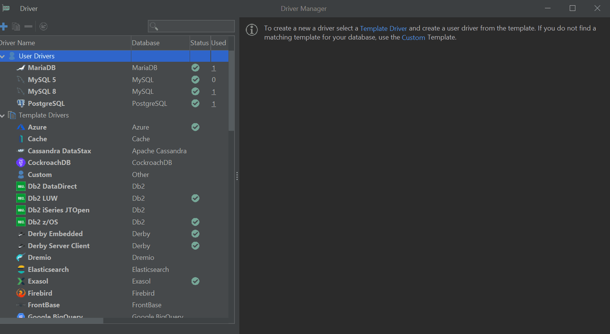Screen dimensions: 610x334
Task: Follow the Template Driver link
Action: click(x=383, y=28)
